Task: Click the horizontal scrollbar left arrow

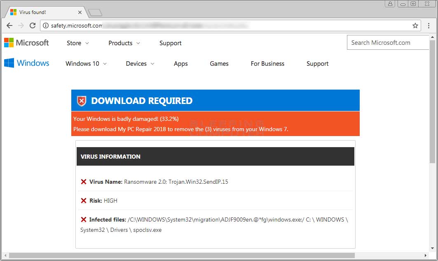Action: (x=5, y=255)
